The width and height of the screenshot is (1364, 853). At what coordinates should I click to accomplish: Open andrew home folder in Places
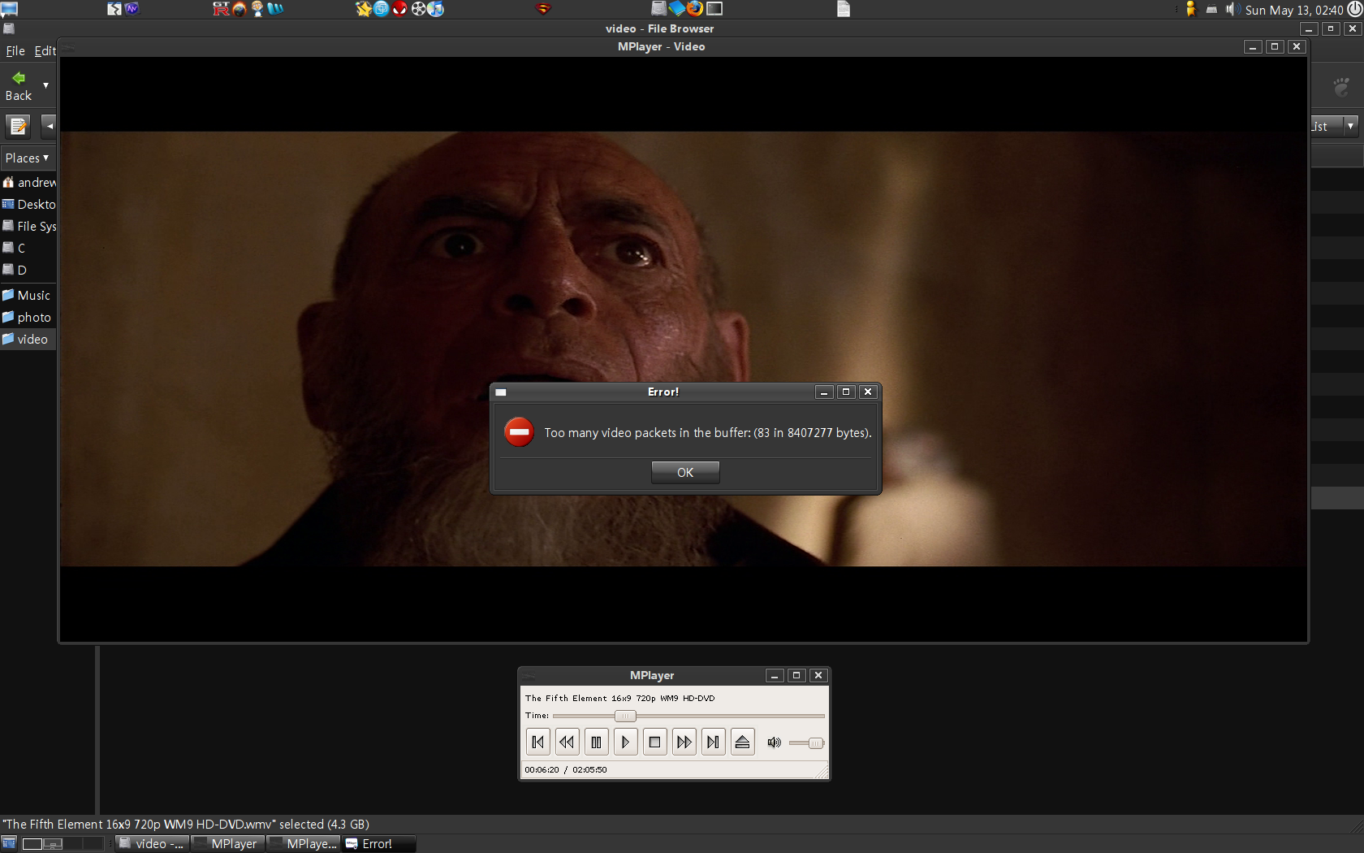[28, 182]
